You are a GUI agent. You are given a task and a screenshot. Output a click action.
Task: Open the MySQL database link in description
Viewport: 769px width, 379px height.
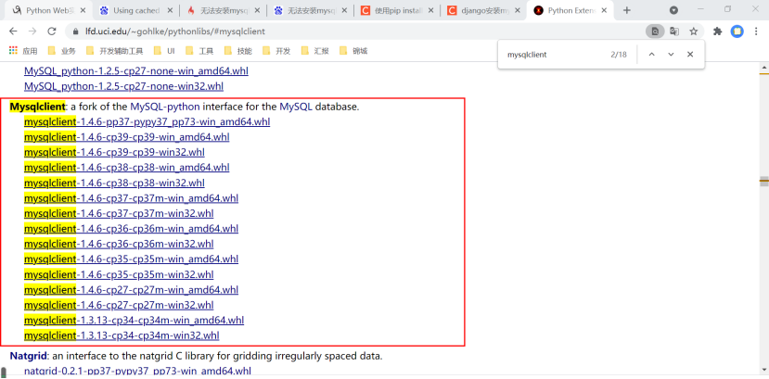pos(296,107)
